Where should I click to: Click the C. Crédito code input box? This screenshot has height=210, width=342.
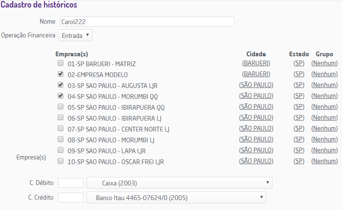coord(70,197)
